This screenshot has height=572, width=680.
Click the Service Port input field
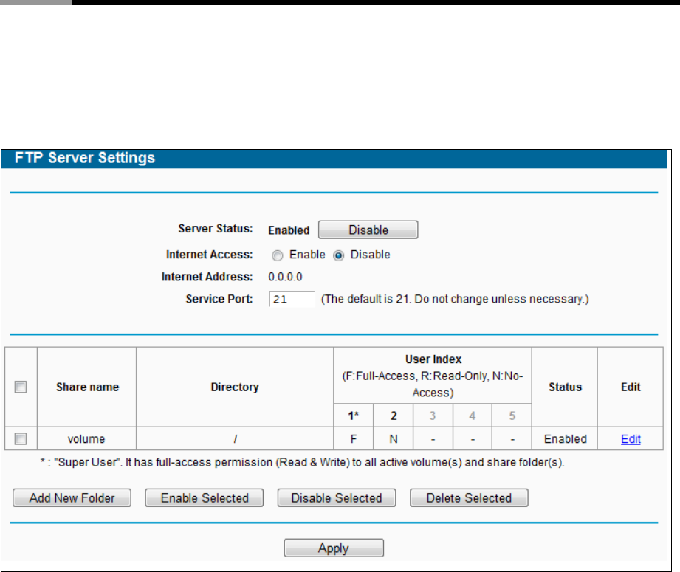(x=292, y=299)
